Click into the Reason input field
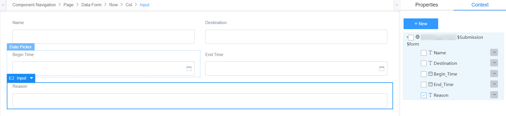 click(x=200, y=100)
